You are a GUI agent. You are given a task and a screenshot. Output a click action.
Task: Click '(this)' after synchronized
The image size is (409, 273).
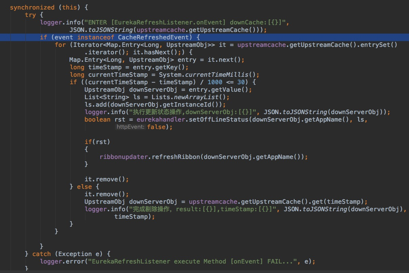point(70,7)
